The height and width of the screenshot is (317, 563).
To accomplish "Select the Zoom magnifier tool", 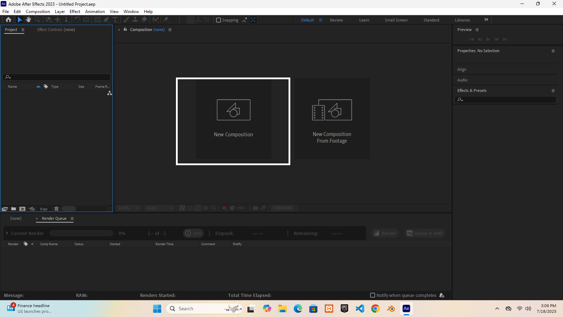I will (x=37, y=20).
